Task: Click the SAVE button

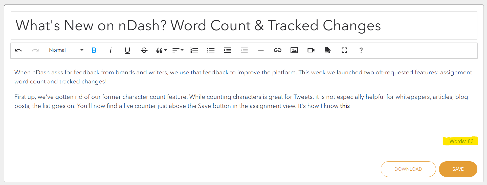Action: 458,169
